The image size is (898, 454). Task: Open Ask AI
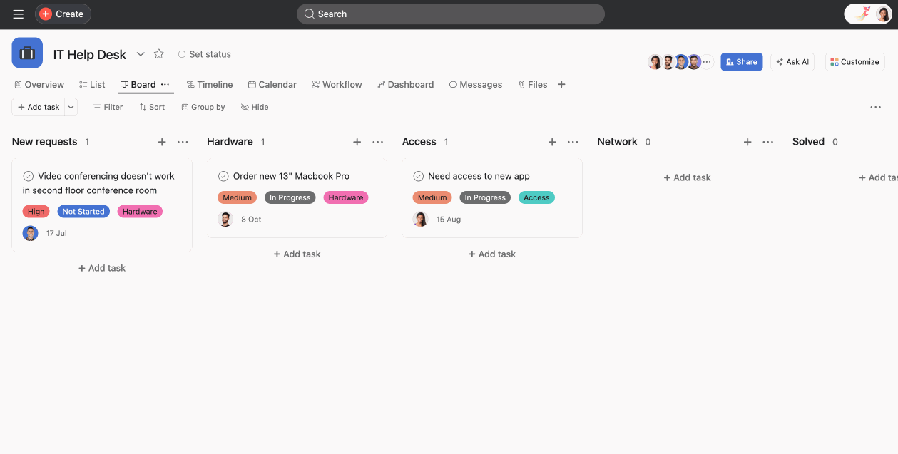(792, 61)
